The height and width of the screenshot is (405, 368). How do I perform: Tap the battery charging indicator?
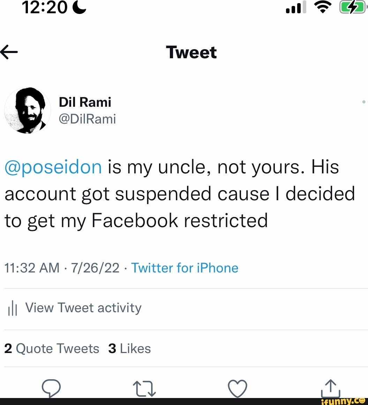coord(352,8)
